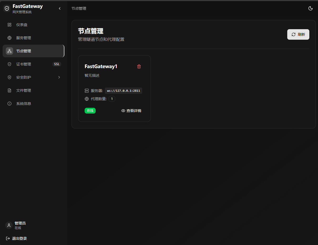Toggle dark mode with the moon icon

[x=310, y=8]
